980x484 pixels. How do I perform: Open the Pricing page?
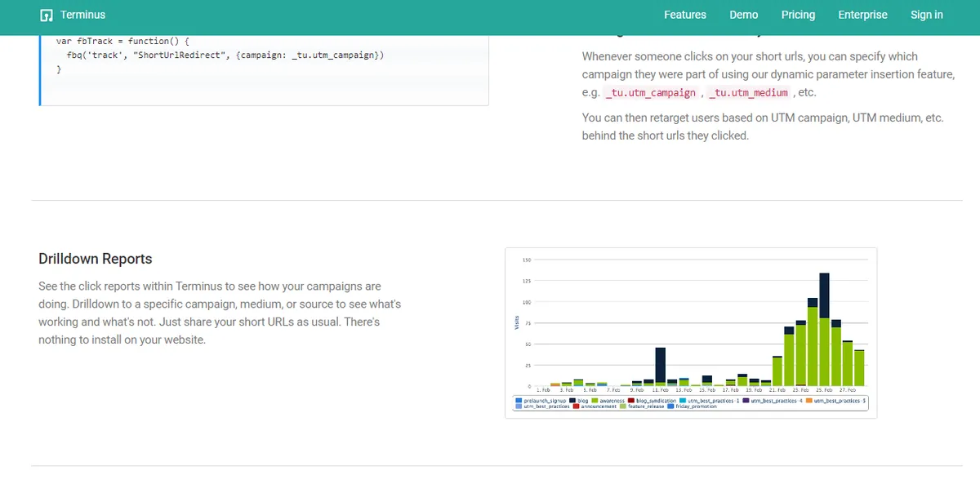coord(798,15)
